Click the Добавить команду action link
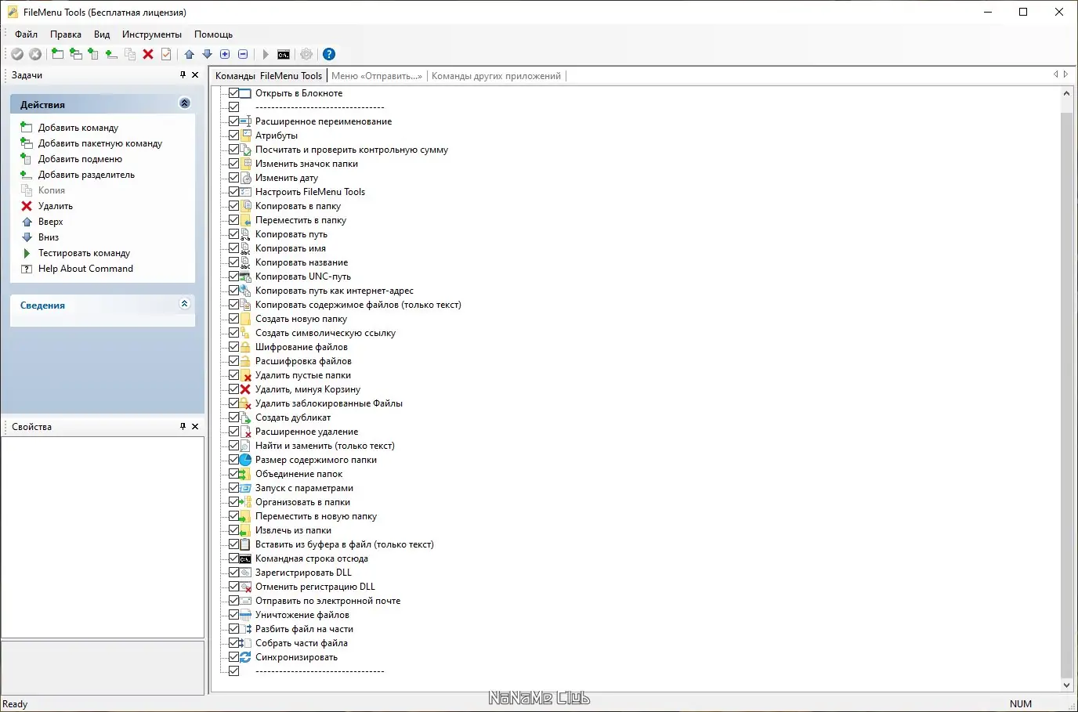Screen dimensions: 1078x712 coord(78,128)
